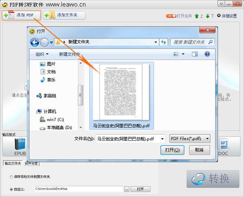Image resolution: width=244 pixels, height=197 pixels.
Task: Refresh the folder listing
Action: tap(163, 42)
